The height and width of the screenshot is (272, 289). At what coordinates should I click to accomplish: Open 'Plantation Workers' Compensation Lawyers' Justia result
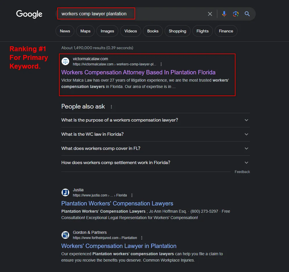coord(117,203)
